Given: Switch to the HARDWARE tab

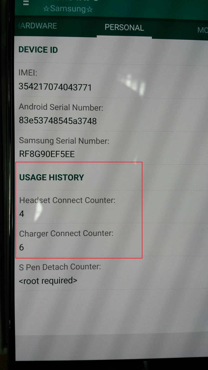Looking at the screenshot, I should [36, 26].
